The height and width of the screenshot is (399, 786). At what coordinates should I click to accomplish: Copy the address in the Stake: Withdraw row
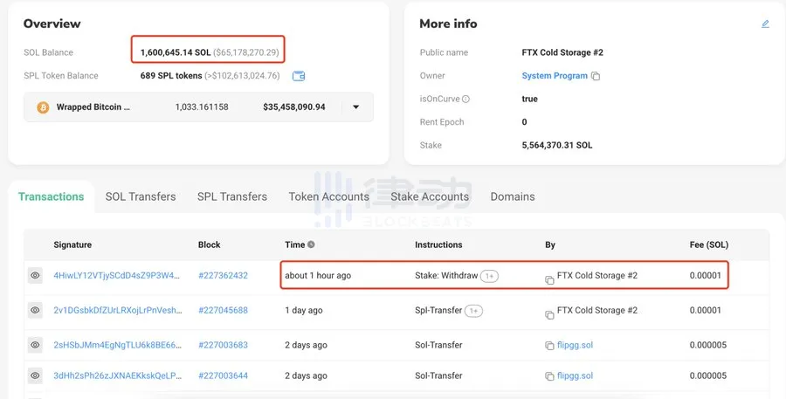(549, 280)
